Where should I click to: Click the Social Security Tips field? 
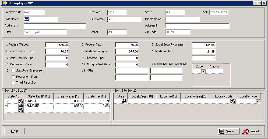57,58
